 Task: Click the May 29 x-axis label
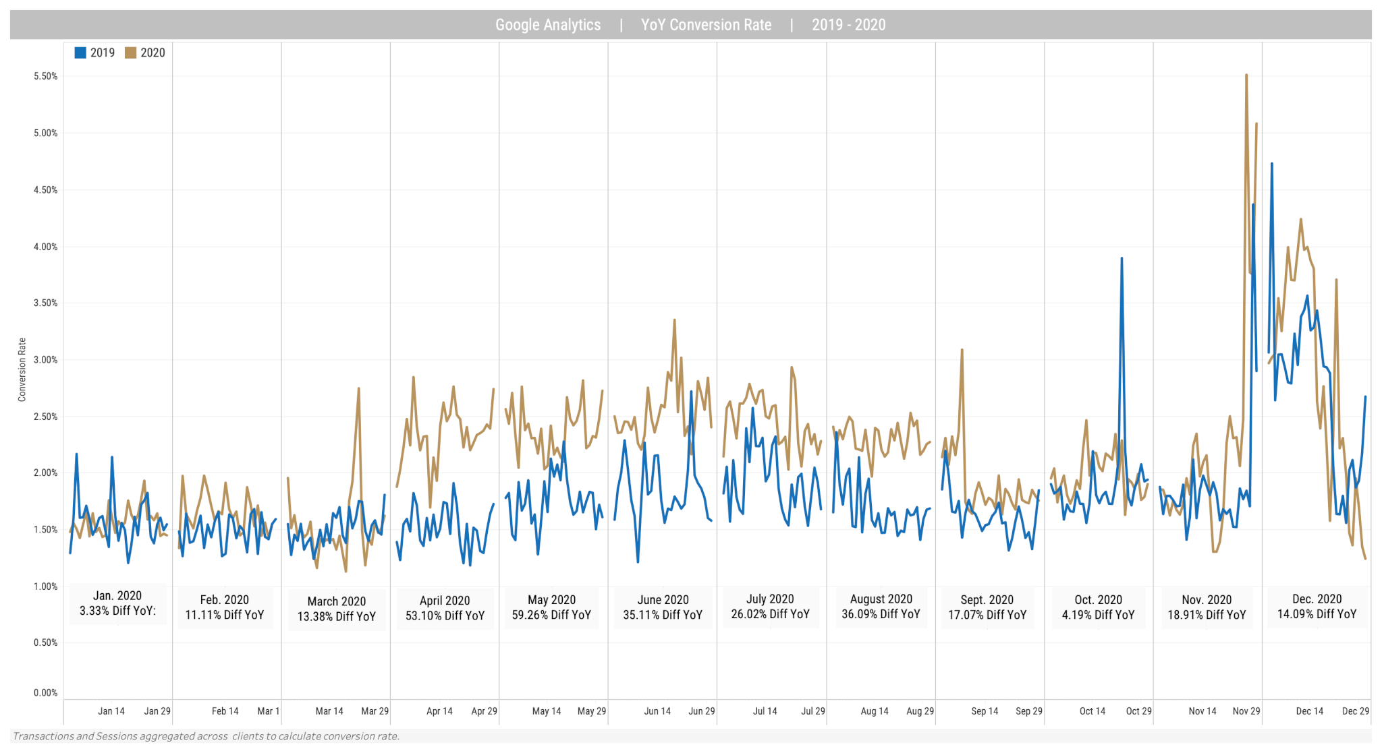(592, 711)
